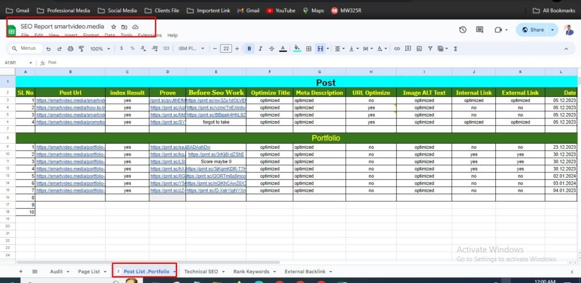Open version history clock icon
Image resolution: width=581 pixels, height=283 pixels.
click(462, 30)
